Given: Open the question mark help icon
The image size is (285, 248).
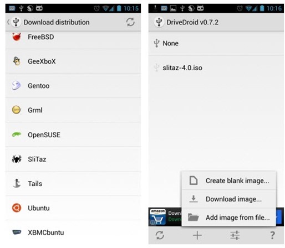Looking at the screenshot, I should [x=272, y=235].
